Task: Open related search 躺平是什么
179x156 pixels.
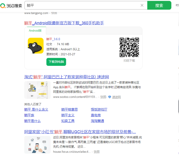Action: [32, 121]
